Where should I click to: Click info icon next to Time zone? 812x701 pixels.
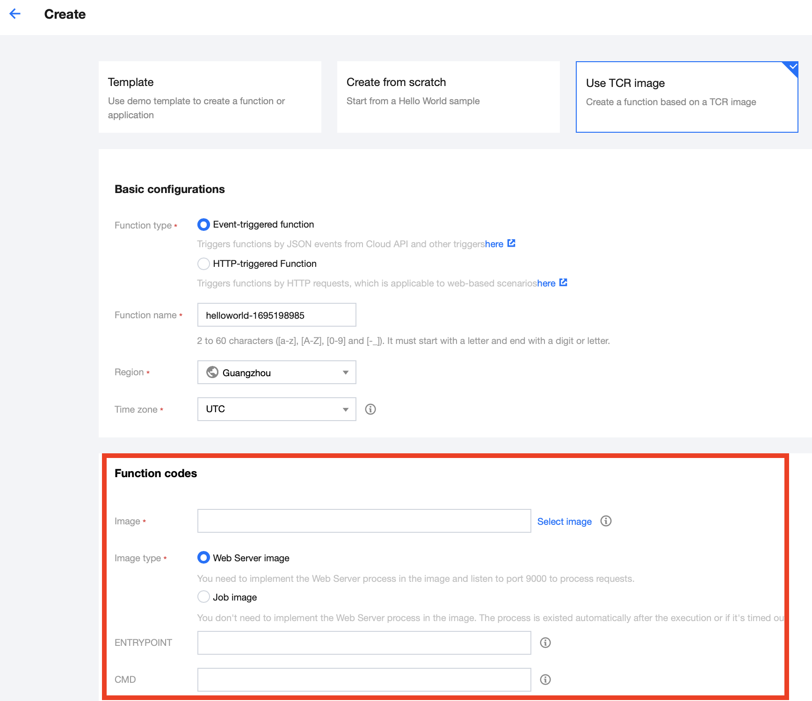[x=370, y=409]
